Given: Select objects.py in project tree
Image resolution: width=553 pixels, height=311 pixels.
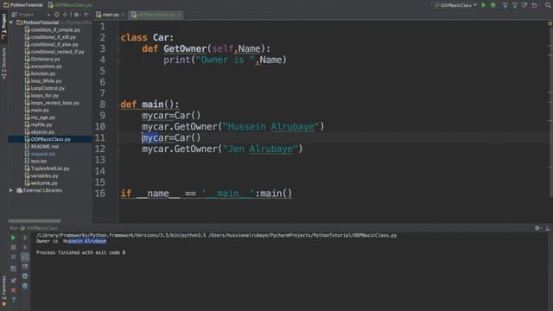Looking at the screenshot, I should point(40,132).
